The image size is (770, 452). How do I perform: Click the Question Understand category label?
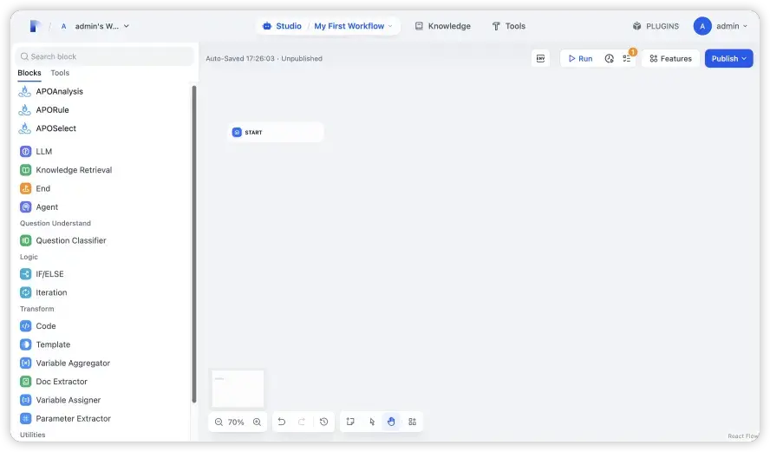55,223
